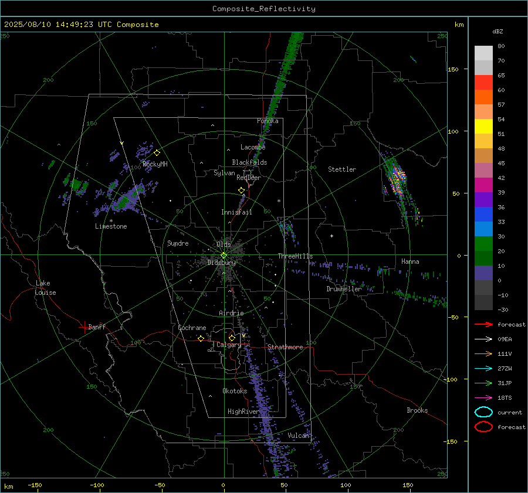Click the green 31JP arrow legend icon

click(x=483, y=383)
